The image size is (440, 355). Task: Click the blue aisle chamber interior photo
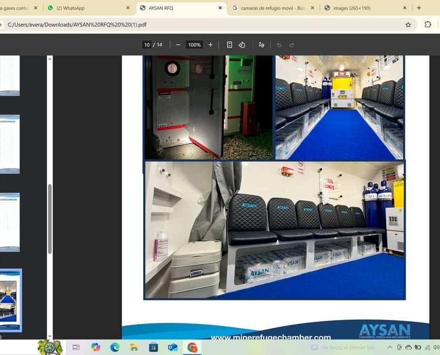click(340, 107)
